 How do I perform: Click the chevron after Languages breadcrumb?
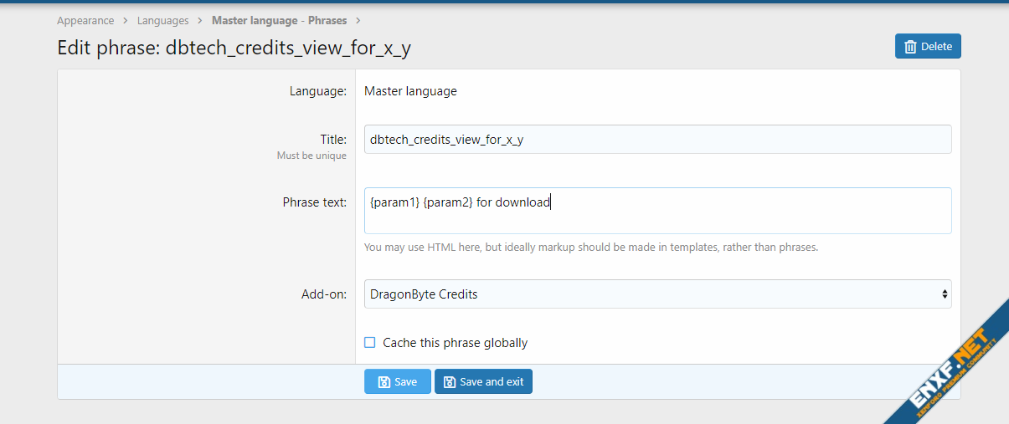[x=200, y=21]
